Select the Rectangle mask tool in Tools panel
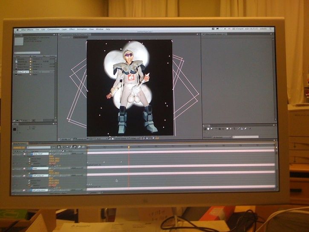 [228, 128]
